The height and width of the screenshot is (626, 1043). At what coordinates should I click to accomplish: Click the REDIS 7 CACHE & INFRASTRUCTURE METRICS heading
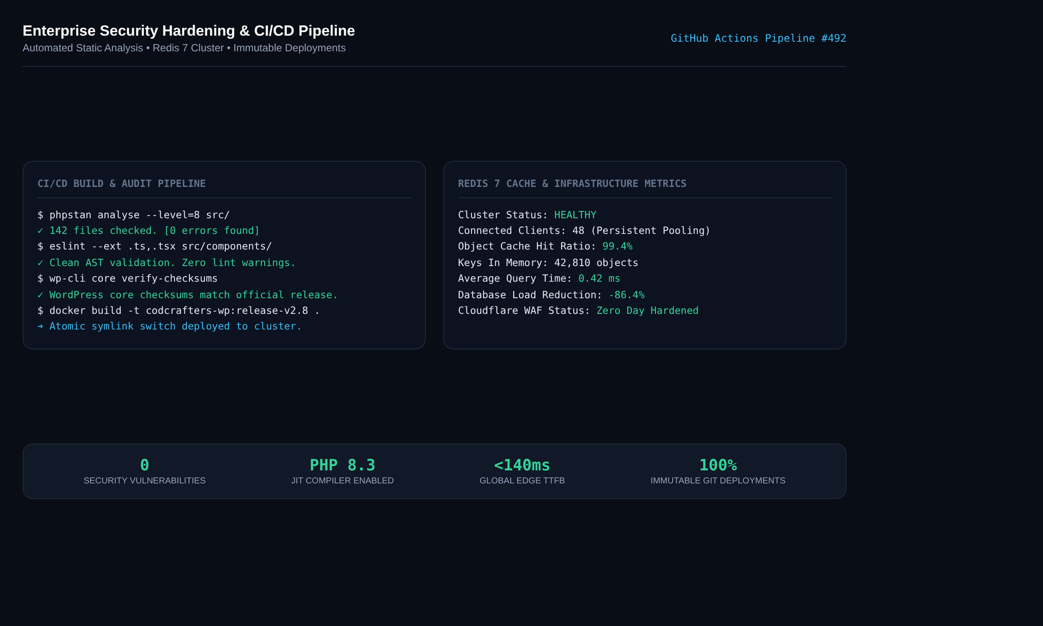pyautogui.click(x=572, y=184)
